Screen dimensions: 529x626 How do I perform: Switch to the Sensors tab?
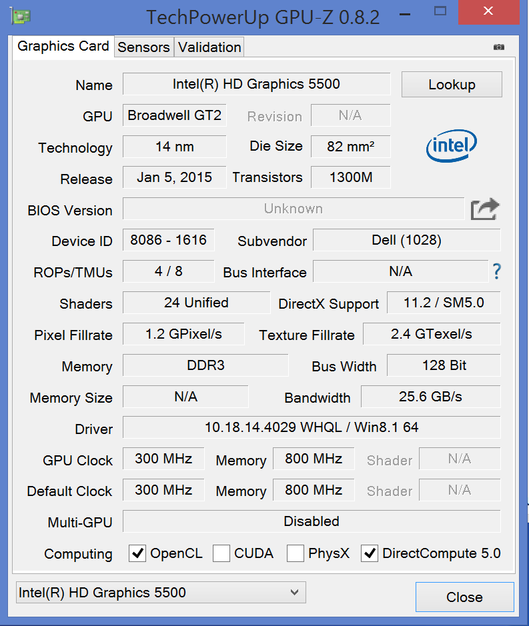(x=143, y=47)
